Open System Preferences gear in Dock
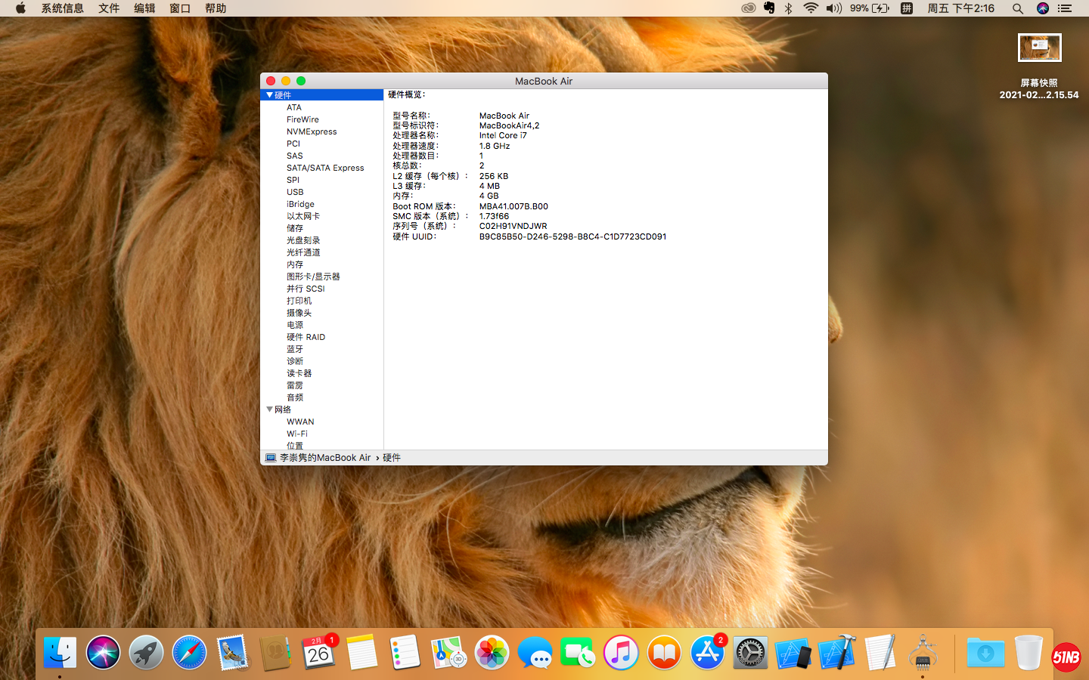Image resolution: width=1089 pixels, height=680 pixels. pos(750,653)
